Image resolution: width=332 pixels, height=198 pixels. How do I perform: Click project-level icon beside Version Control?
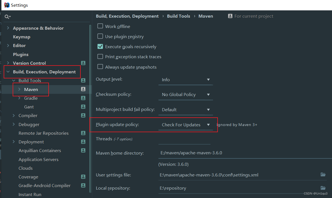pyautogui.click(x=83, y=63)
